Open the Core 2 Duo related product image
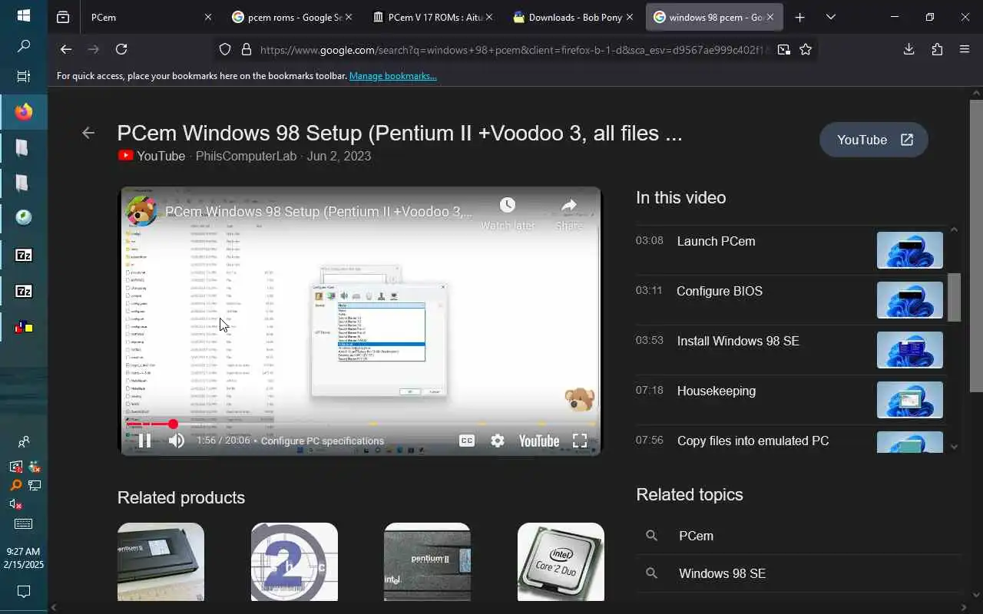Image resolution: width=983 pixels, height=614 pixels. click(x=561, y=562)
